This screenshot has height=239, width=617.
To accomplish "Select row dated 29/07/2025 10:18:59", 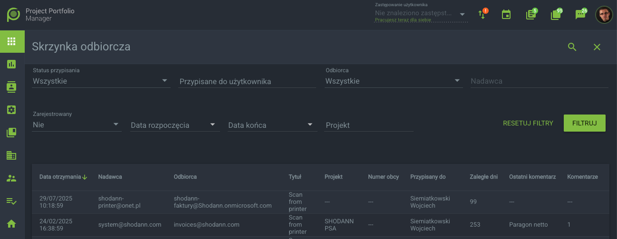I will point(320,202).
